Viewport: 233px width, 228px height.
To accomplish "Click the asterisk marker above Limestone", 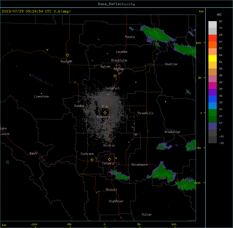I will point(41,94).
